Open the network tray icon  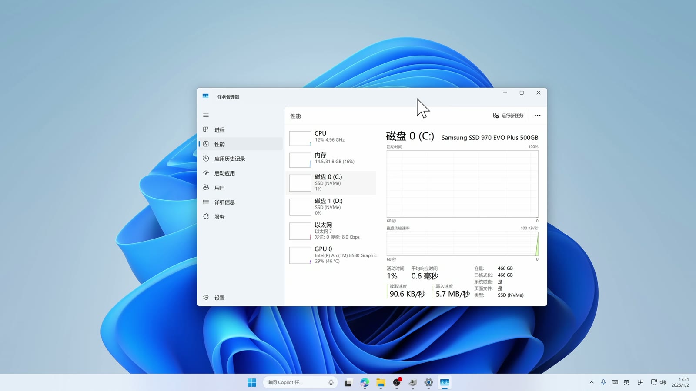[x=654, y=382]
